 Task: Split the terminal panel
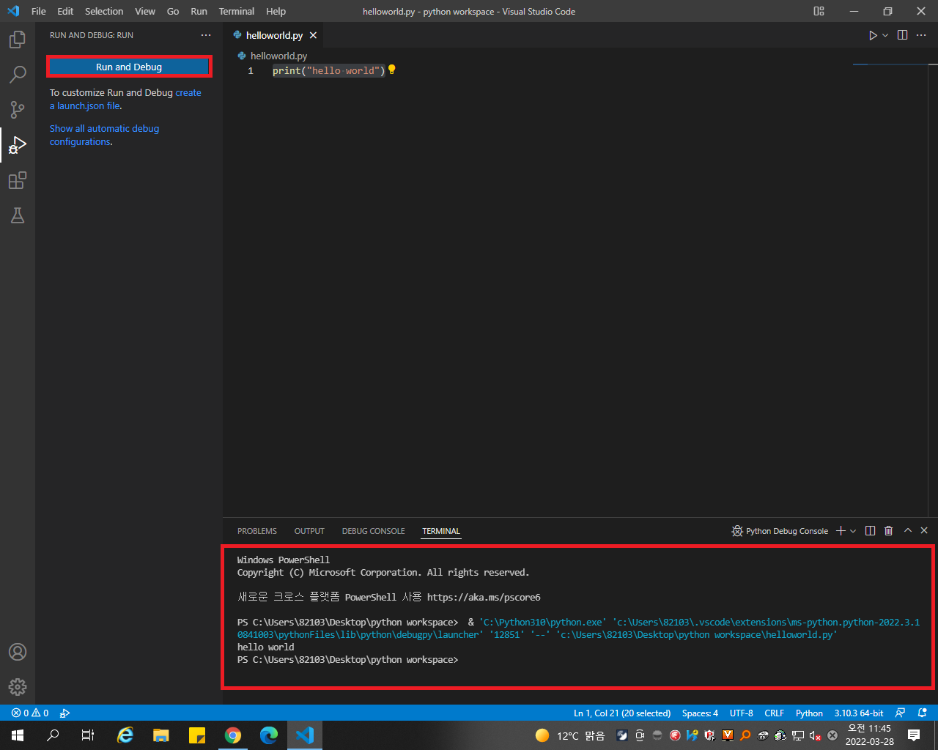click(870, 531)
